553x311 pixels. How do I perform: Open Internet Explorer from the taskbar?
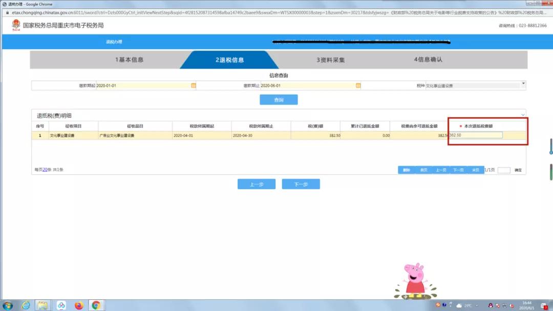tap(26, 305)
